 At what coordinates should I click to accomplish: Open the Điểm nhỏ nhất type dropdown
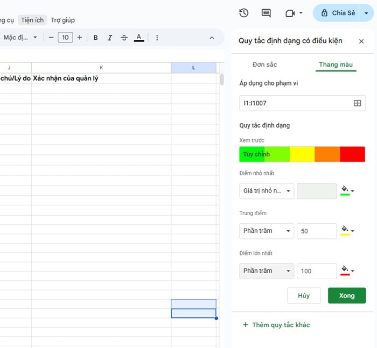tap(267, 191)
